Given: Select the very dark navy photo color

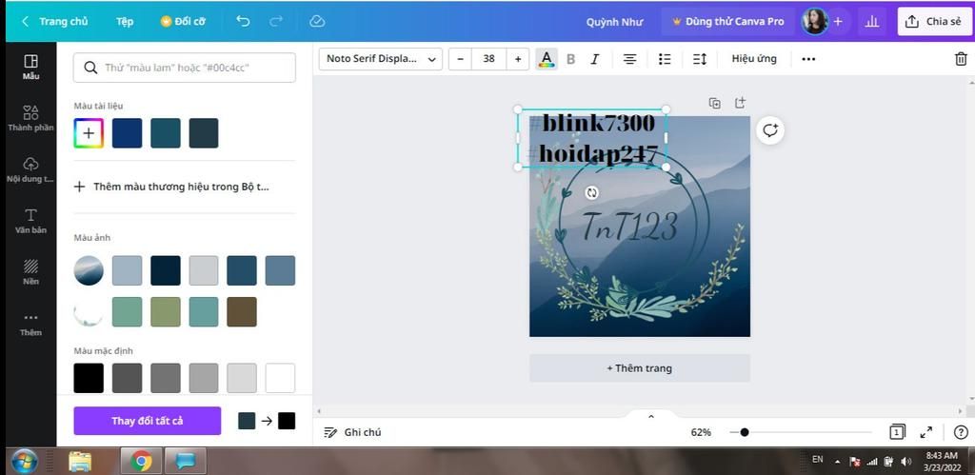Looking at the screenshot, I should pos(166,270).
